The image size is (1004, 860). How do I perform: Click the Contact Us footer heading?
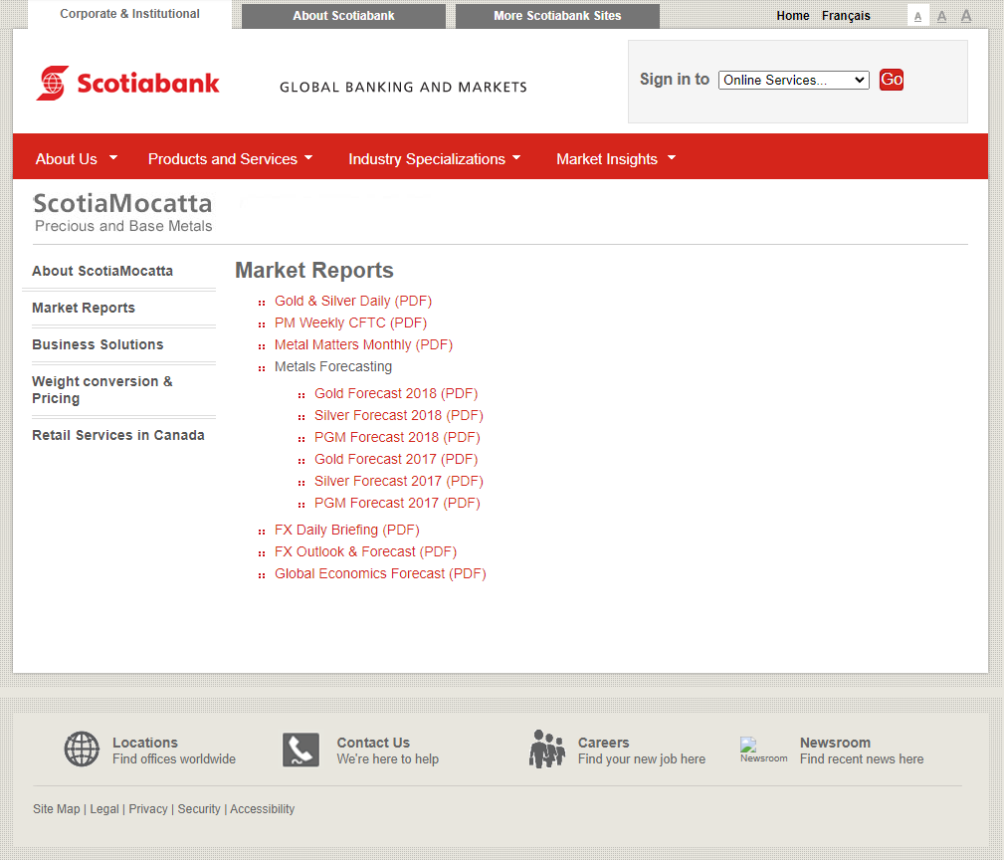click(x=373, y=743)
